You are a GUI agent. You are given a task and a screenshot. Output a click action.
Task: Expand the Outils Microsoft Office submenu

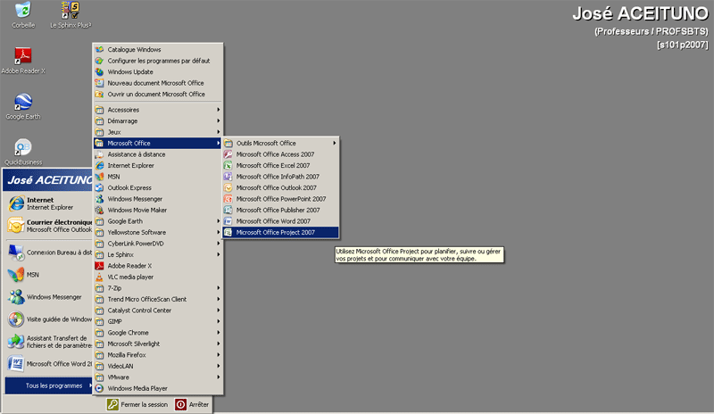(x=281, y=143)
